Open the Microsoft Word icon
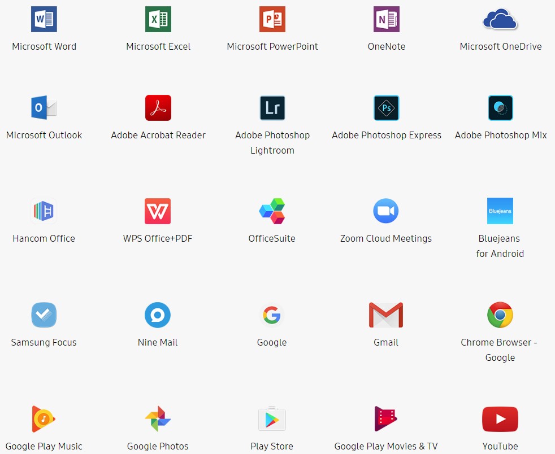Image resolution: width=555 pixels, height=454 pixels. click(44, 19)
